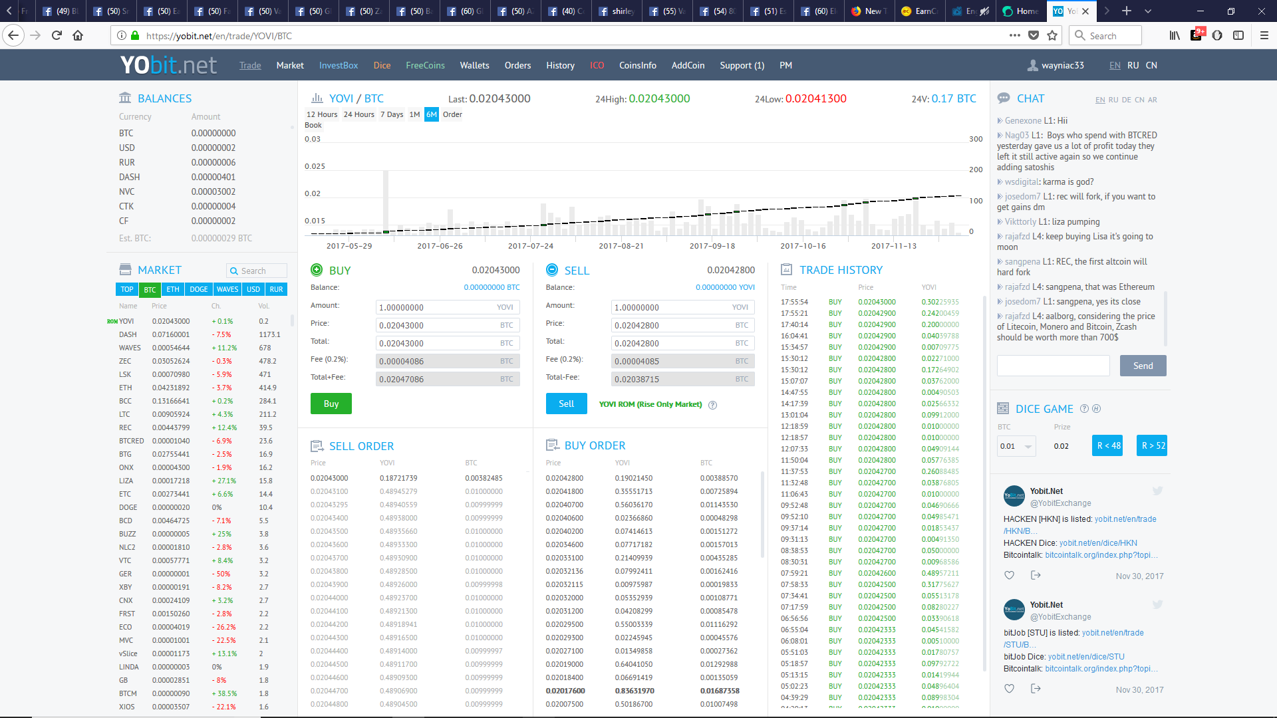Image resolution: width=1277 pixels, height=718 pixels.
Task: Roll dice with R > 52 button
Action: 1152,445
